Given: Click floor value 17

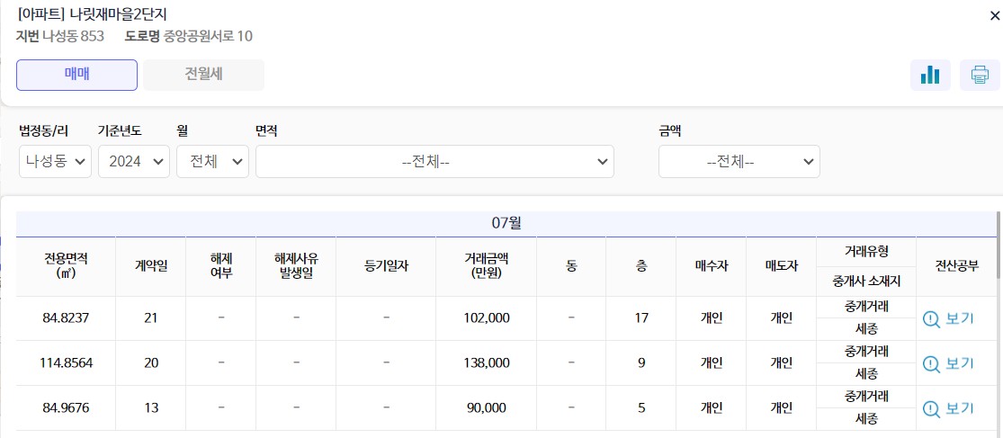Looking at the screenshot, I should pyautogui.click(x=641, y=317).
